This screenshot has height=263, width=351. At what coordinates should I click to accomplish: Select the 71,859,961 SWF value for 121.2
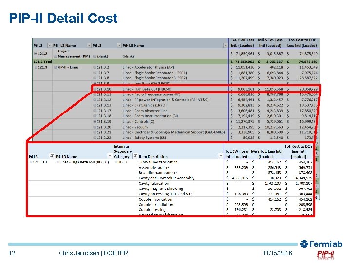click(x=245, y=54)
